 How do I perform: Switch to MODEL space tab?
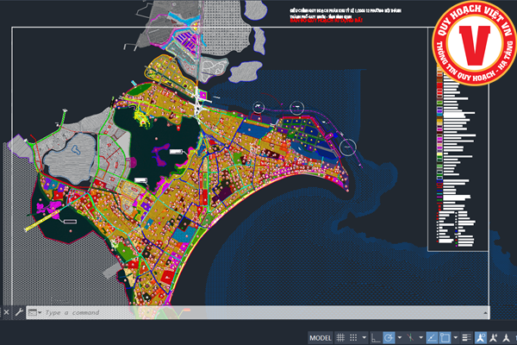[x=320, y=337]
